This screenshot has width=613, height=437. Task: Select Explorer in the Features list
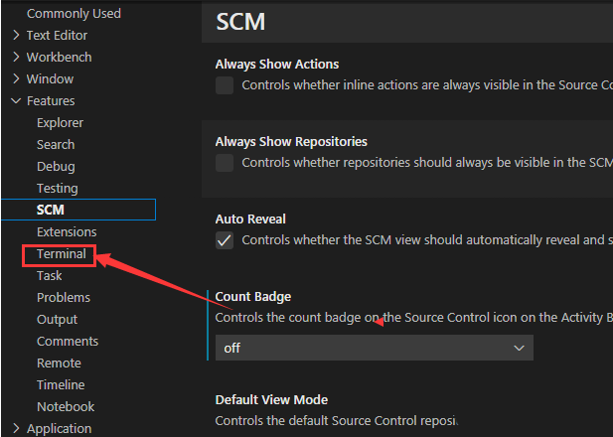(x=60, y=123)
